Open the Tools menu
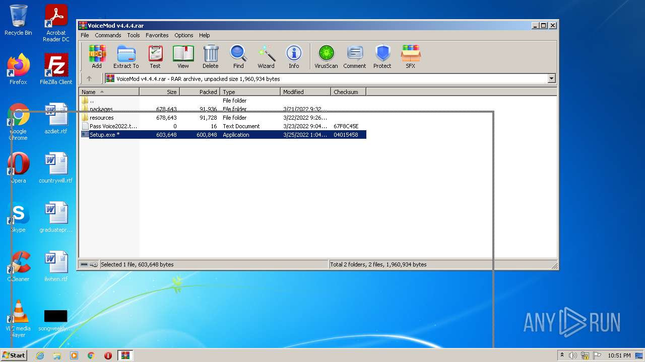 coord(134,35)
